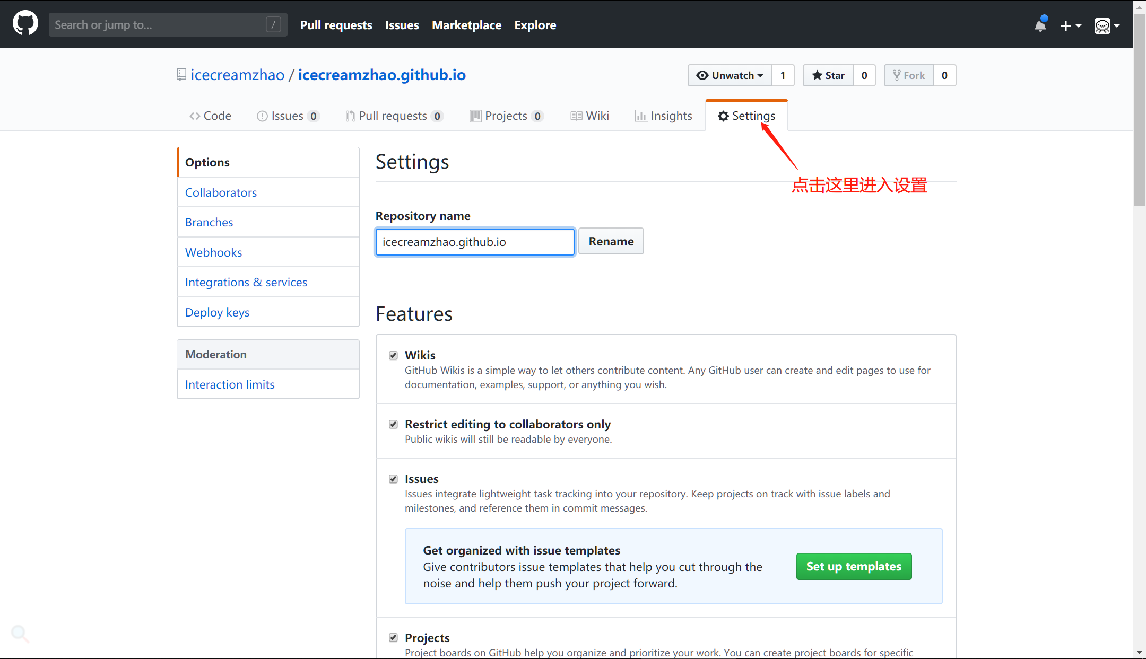Click the Rename repository button
The height and width of the screenshot is (659, 1146).
tap(611, 241)
